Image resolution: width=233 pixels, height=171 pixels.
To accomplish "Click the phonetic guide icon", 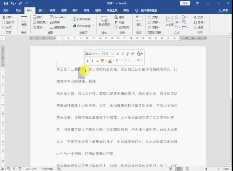I will [127, 54].
